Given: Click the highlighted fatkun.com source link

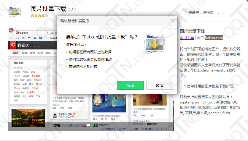Looking at the screenshot, I should click(214, 38).
